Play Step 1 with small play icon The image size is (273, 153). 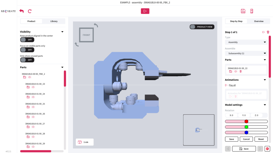(264, 32)
